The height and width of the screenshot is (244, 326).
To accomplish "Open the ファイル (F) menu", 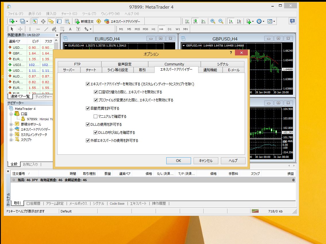I will [x=16, y=14].
